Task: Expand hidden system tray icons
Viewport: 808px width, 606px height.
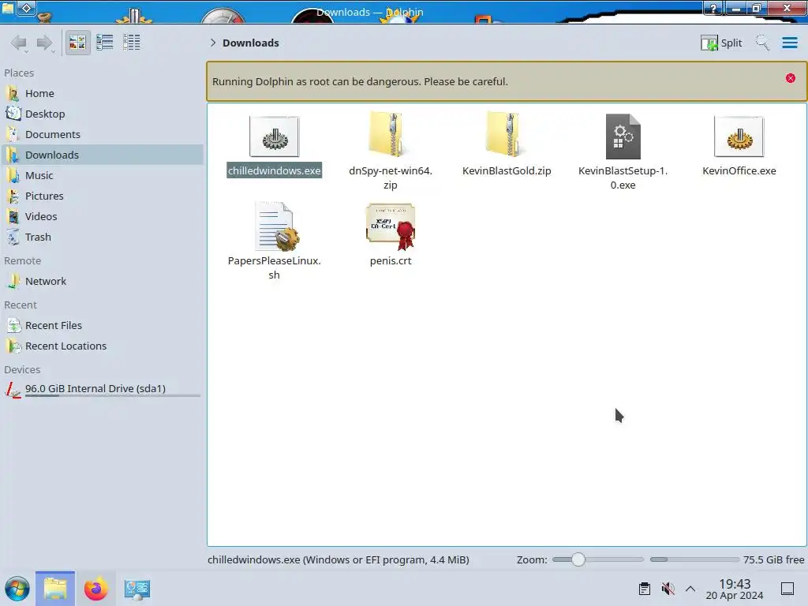Action: 690,589
